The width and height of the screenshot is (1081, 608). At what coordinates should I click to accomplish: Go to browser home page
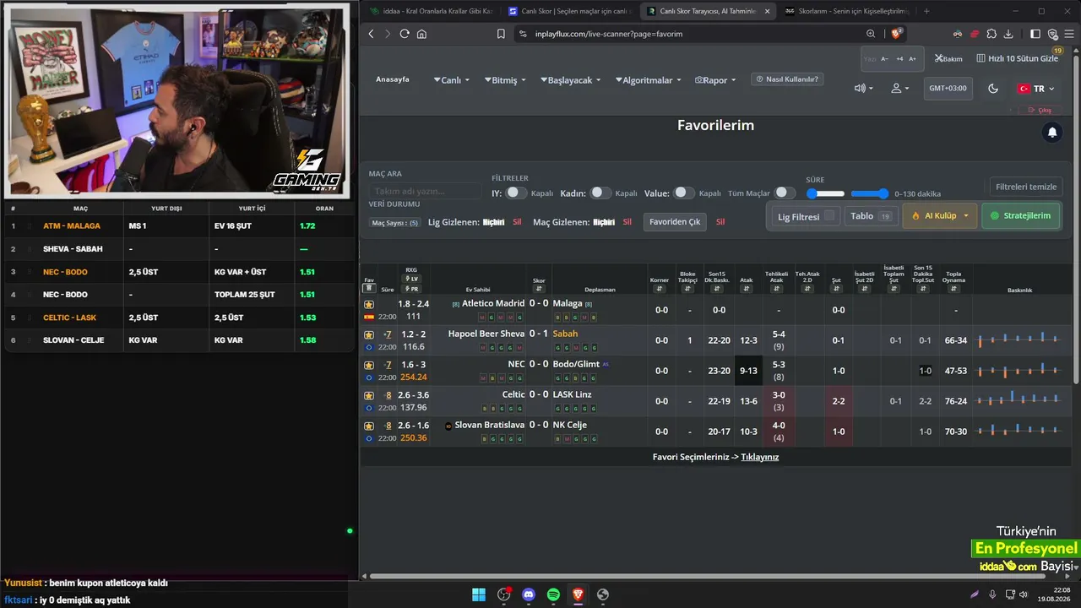[421, 34]
